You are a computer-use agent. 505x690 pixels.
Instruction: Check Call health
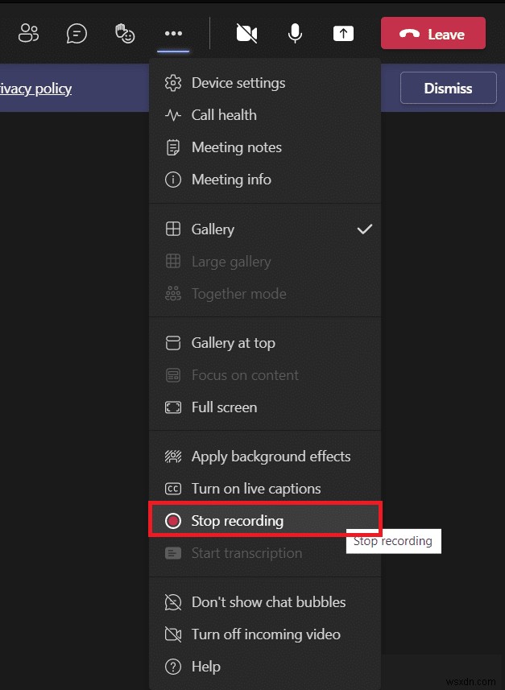(x=224, y=115)
